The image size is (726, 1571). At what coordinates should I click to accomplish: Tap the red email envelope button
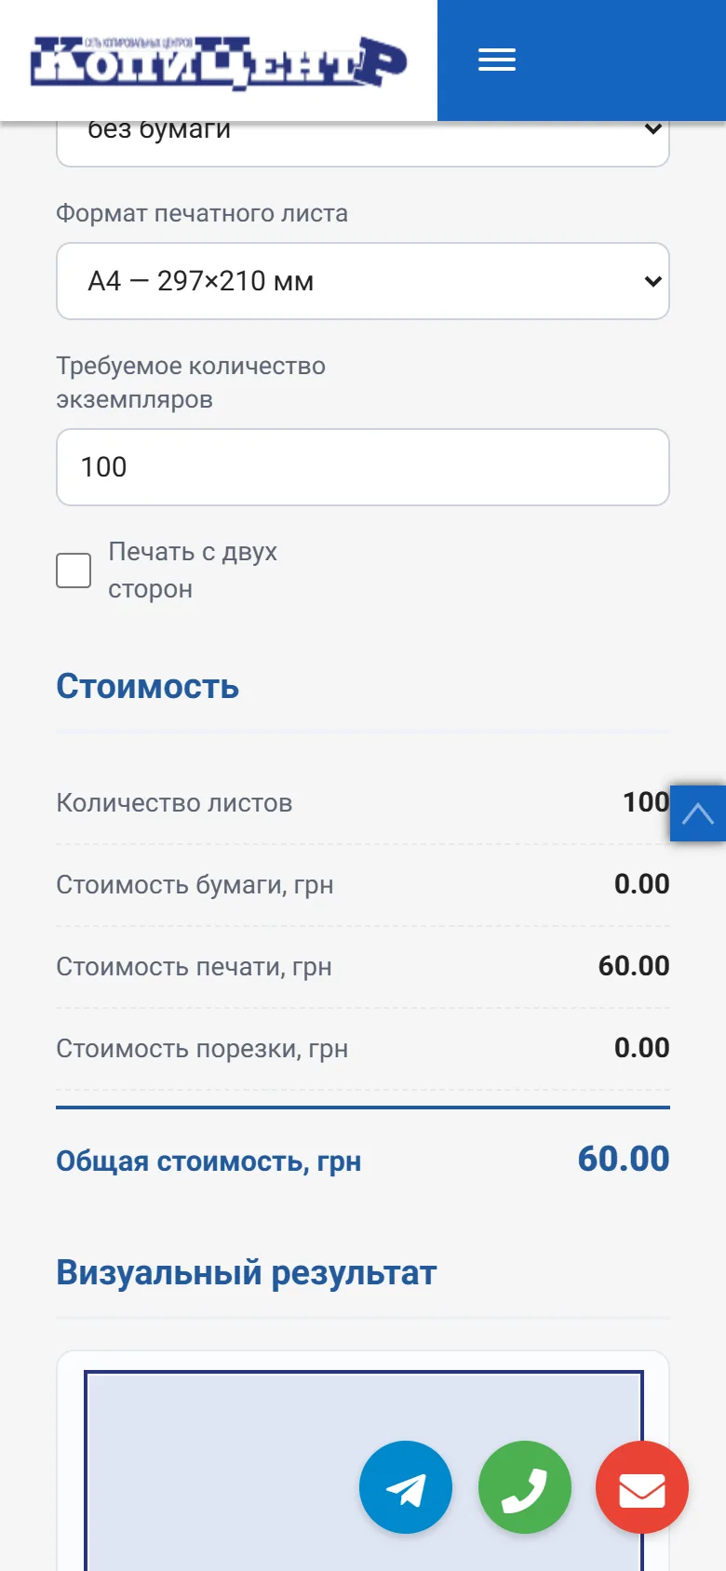642,1487
